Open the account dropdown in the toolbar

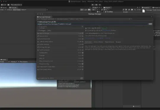tap(3, 5)
